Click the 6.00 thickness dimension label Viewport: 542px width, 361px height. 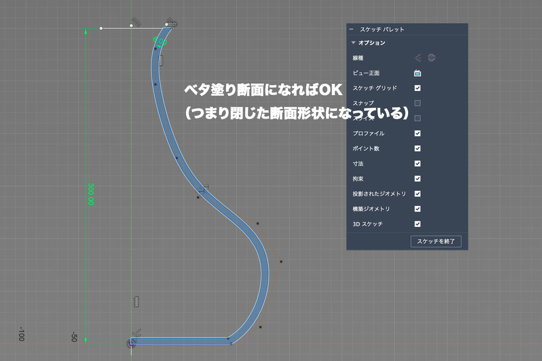tap(160, 41)
